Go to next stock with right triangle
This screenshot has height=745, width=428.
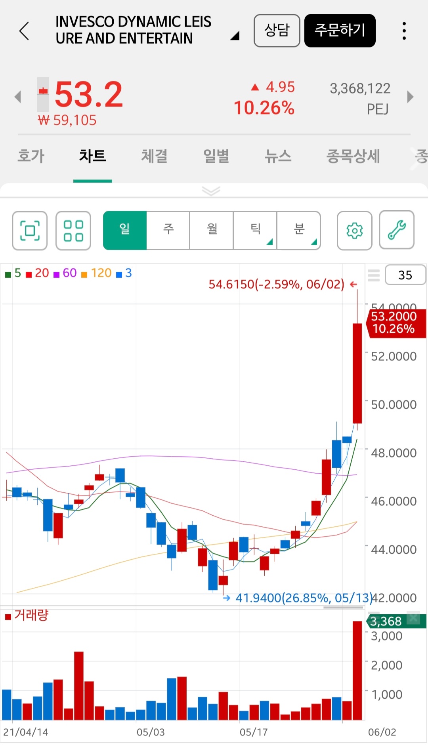click(x=410, y=97)
